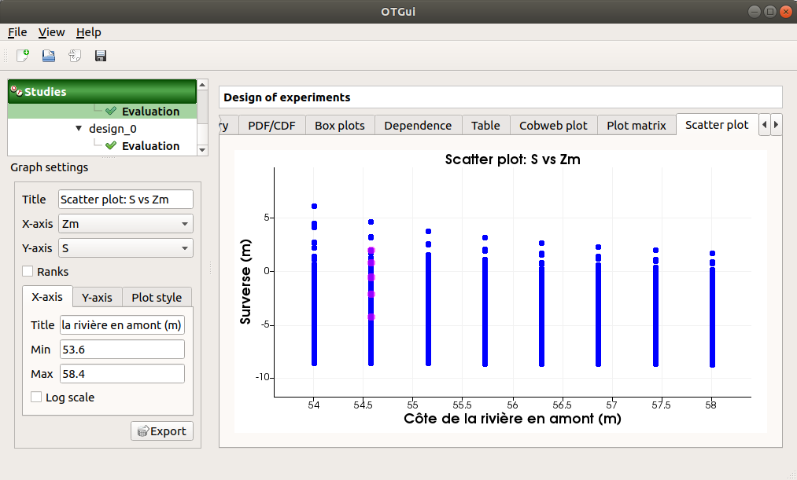Image resolution: width=797 pixels, height=480 pixels.
Task: Click the Studies header icon in tree
Action: (16, 91)
